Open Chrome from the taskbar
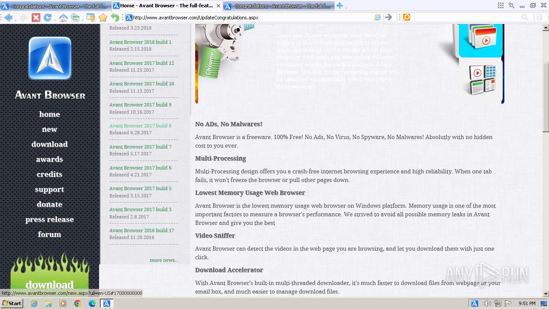Screen dimensions: 549x309 [x=78, y=303]
